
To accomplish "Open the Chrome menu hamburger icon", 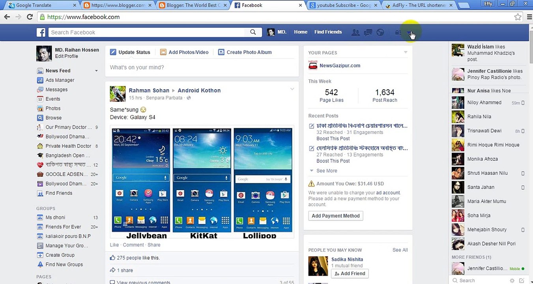I will pos(529,17).
